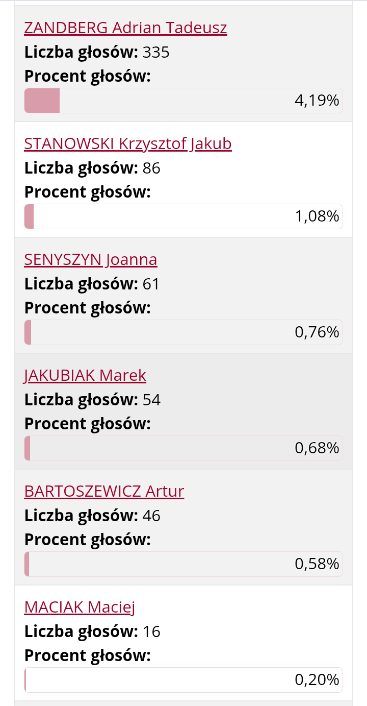Click Senyszyn's vote count 61
Screen dimensions: 367x706
point(151,284)
